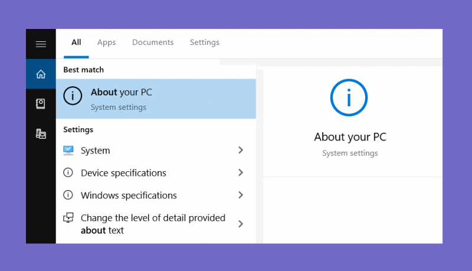The image size is (472, 271).
Task: Expand the Windows specifications chevron
Action: click(241, 195)
